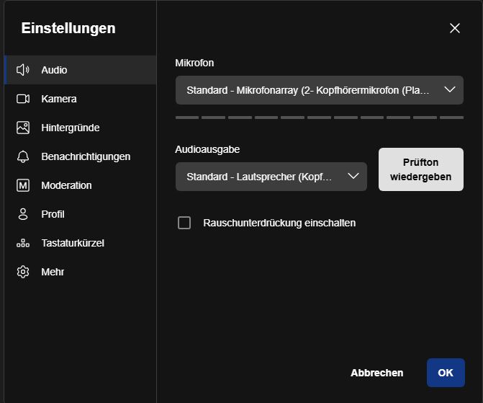Viewport: 483px width, 403px height.
Task: Click the microphone level meter bar
Action: [320, 118]
